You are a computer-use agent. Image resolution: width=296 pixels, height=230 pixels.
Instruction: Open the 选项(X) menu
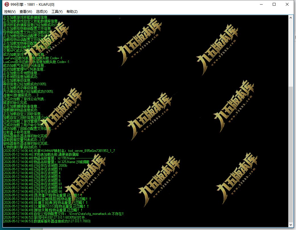click(x=42, y=11)
